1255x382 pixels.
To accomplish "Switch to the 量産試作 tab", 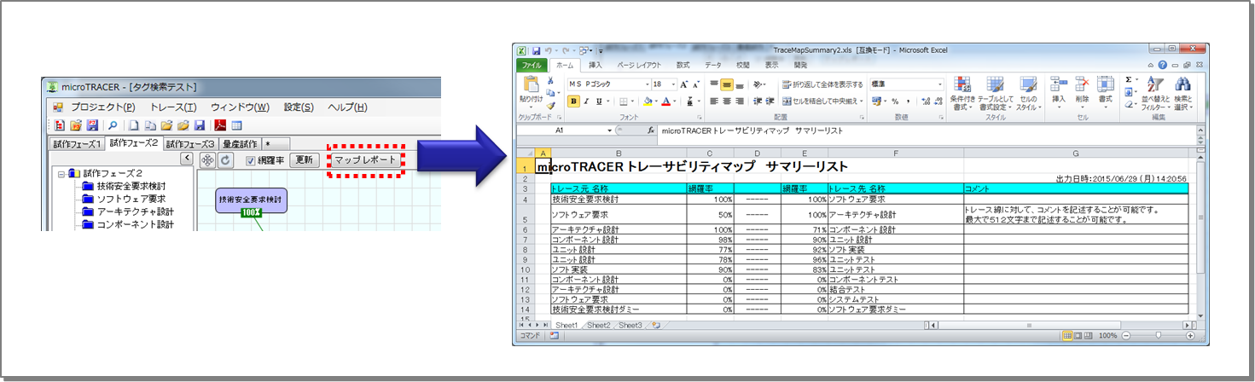I will pyautogui.click(x=241, y=143).
